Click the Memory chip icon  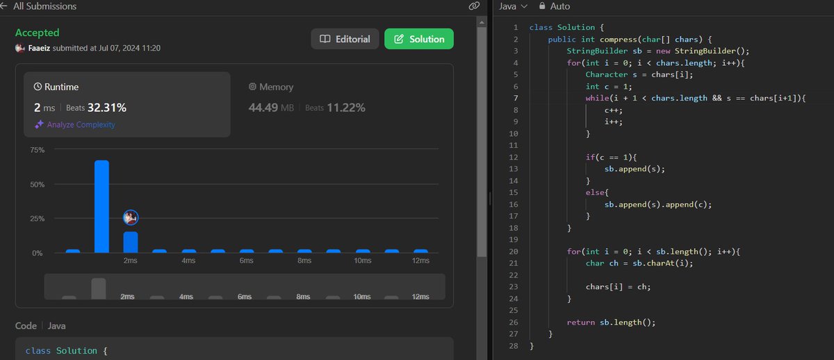253,87
